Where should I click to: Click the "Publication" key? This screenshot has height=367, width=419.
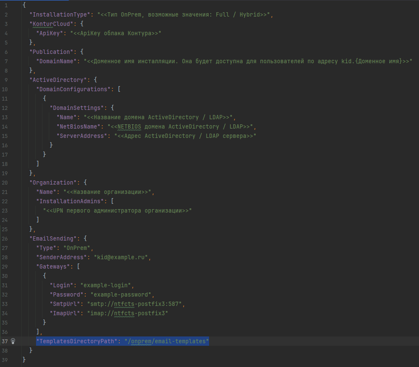[x=51, y=52]
